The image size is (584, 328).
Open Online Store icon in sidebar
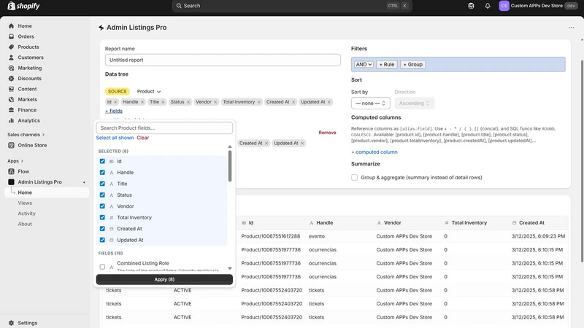[x=11, y=145]
